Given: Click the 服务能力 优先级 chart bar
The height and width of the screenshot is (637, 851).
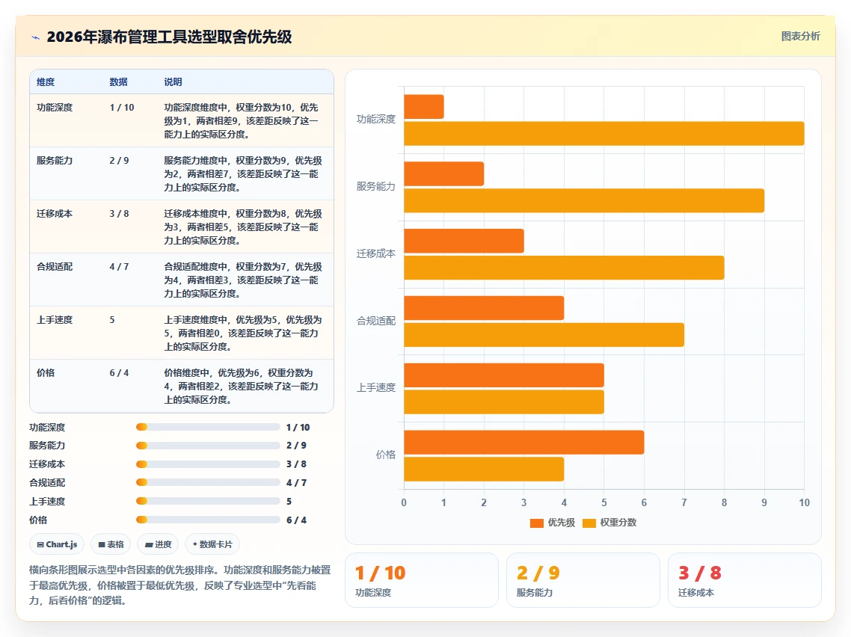Looking at the screenshot, I should coord(444,174).
